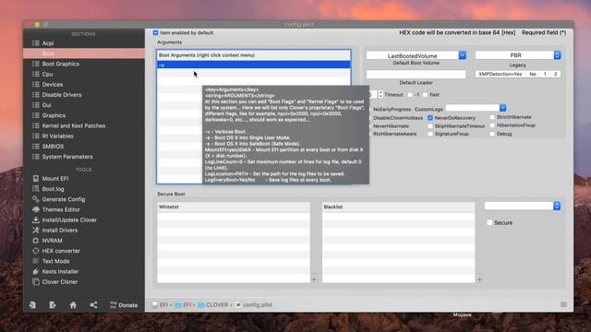Select the -v boot argument row

pyautogui.click(x=254, y=65)
